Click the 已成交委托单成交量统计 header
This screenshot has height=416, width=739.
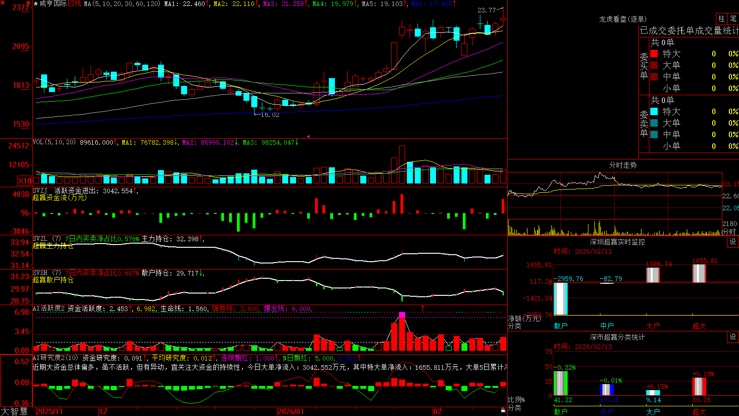point(689,31)
